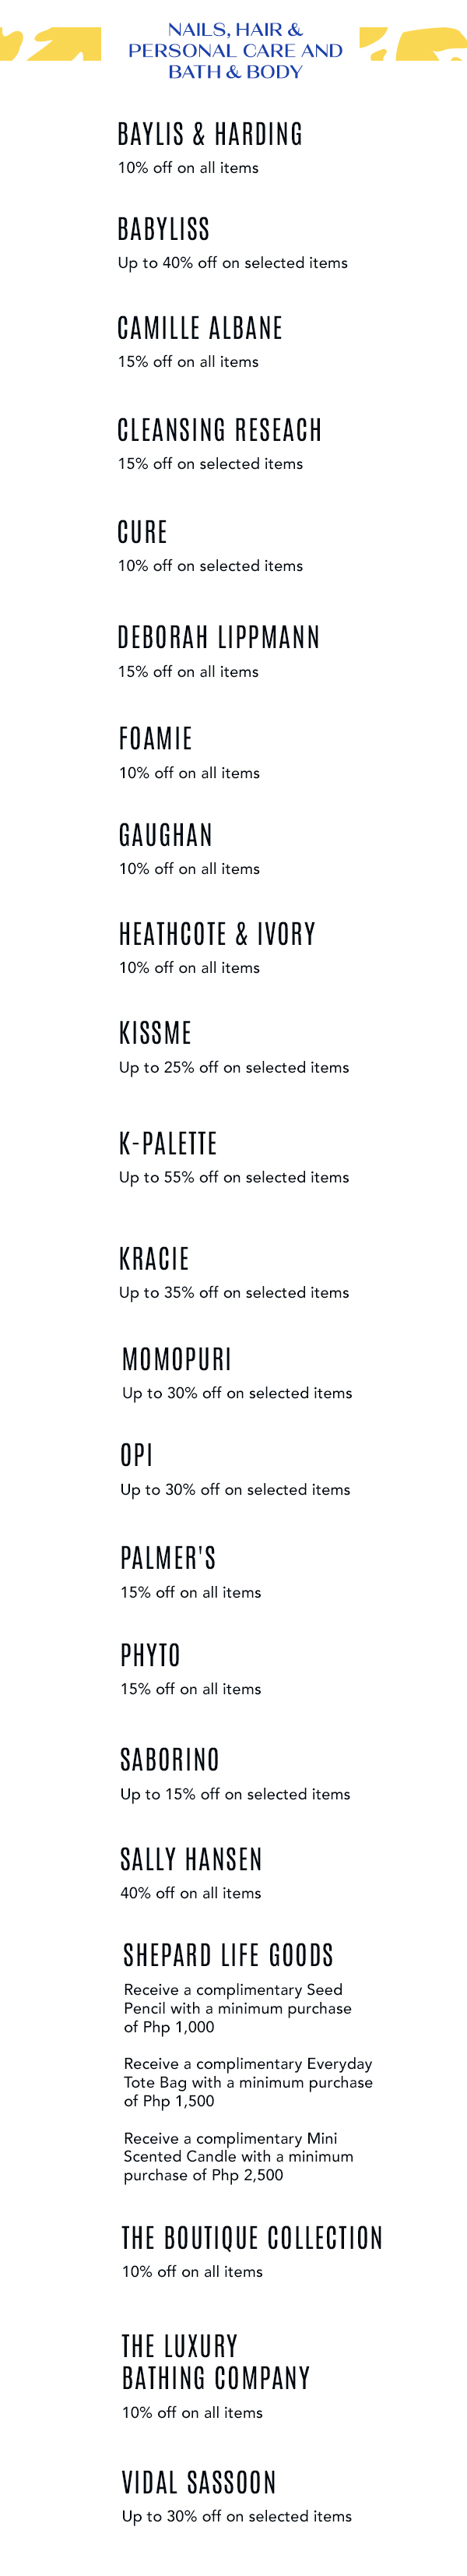This screenshot has width=467, height=2576.
Task: Click the Foamie brand name
Action: (156, 739)
